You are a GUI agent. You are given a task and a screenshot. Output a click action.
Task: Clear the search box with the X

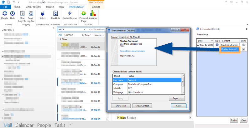point(85,29)
